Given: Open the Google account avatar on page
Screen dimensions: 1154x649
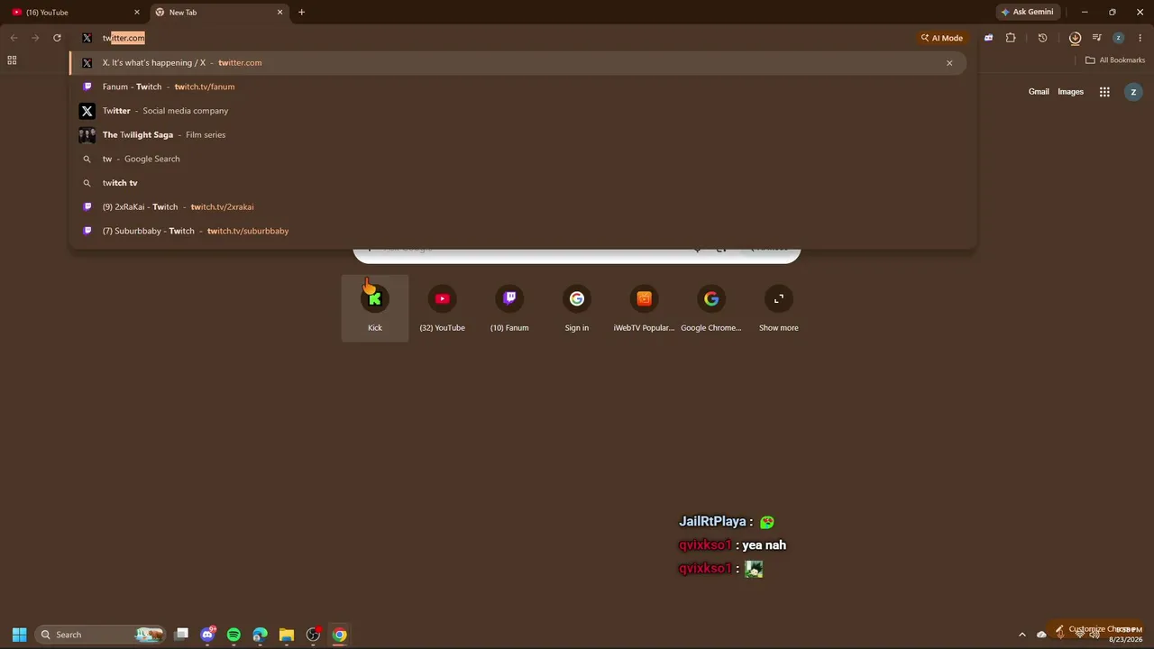Looking at the screenshot, I should coord(1133,92).
